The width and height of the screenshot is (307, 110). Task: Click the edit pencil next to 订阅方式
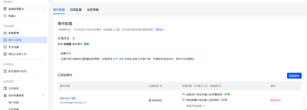pos(74,38)
